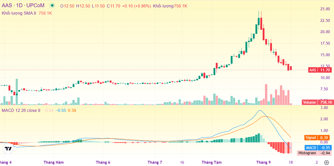This screenshot has width=334, height=166.
Task: Select the MACD 12 26 close 9 legend
Action: click(21, 110)
